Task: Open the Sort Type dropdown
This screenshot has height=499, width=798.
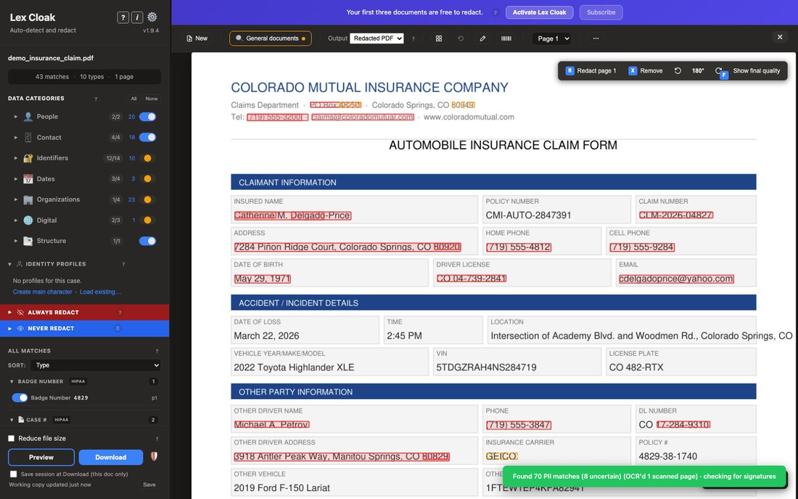Action: pos(96,366)
